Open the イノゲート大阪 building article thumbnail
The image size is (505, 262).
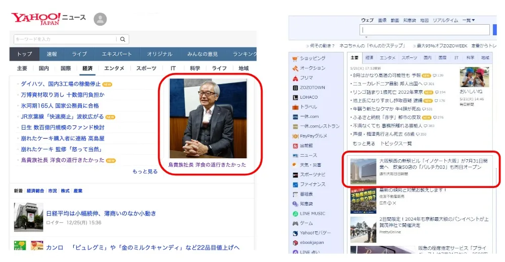pyautogui.click(x=363, y=171)
